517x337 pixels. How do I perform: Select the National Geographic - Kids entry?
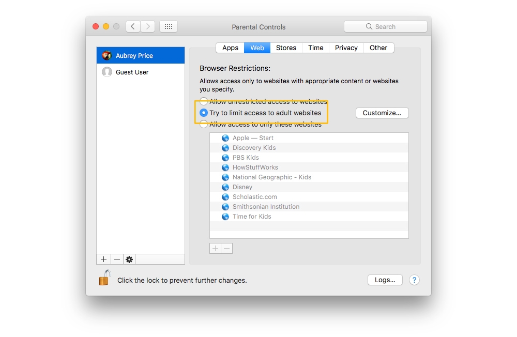click(x=309, y=177)
